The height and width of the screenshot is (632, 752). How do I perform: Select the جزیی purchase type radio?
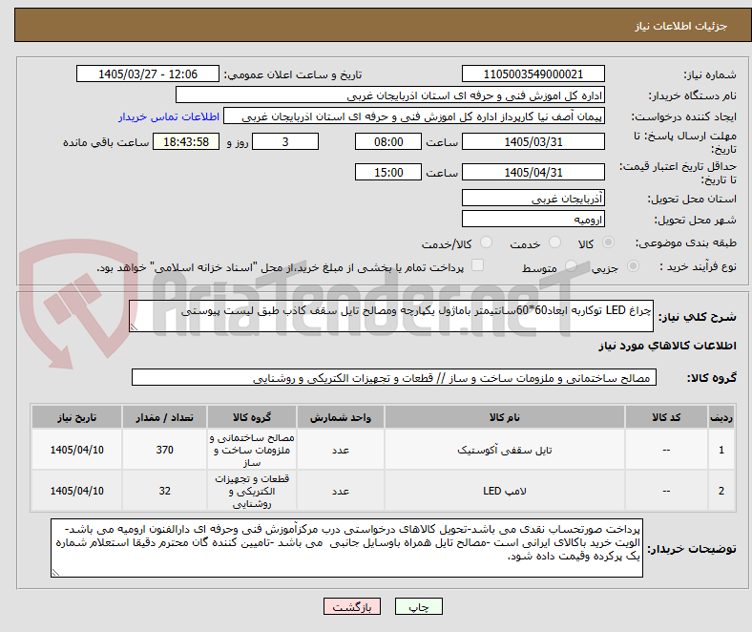point(633,265)
